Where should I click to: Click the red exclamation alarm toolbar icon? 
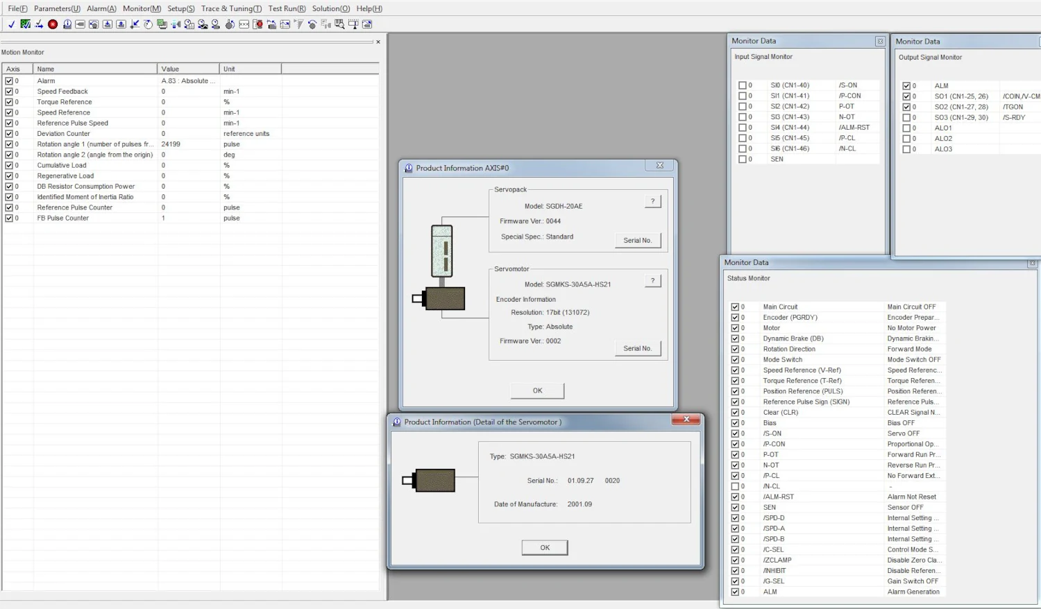pos(257,24)
